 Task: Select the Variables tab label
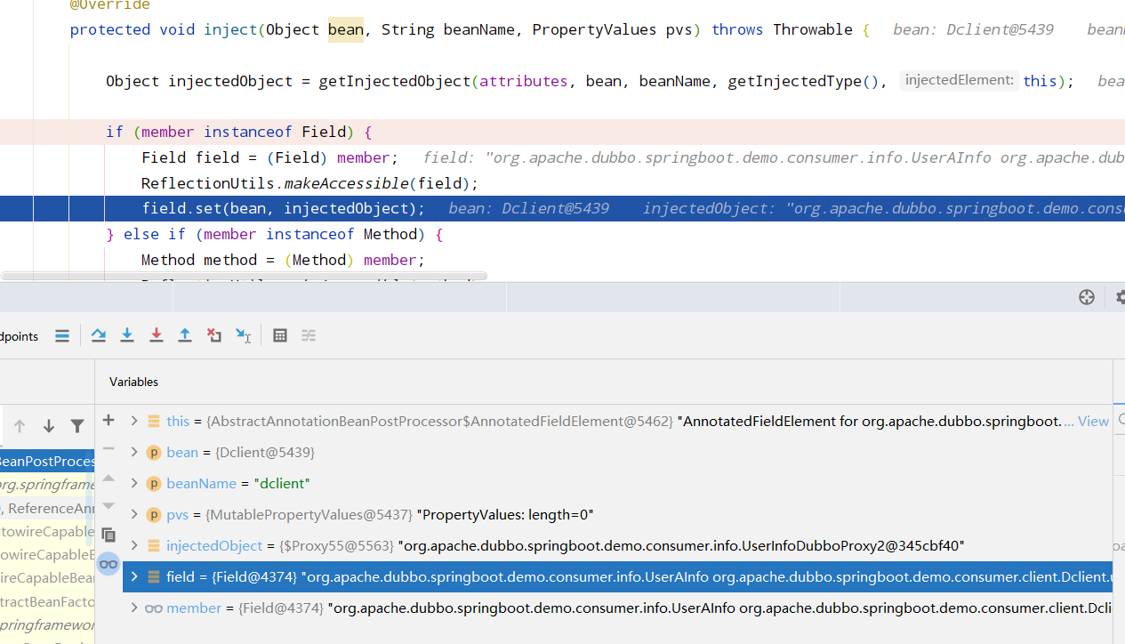coord(133,382)
